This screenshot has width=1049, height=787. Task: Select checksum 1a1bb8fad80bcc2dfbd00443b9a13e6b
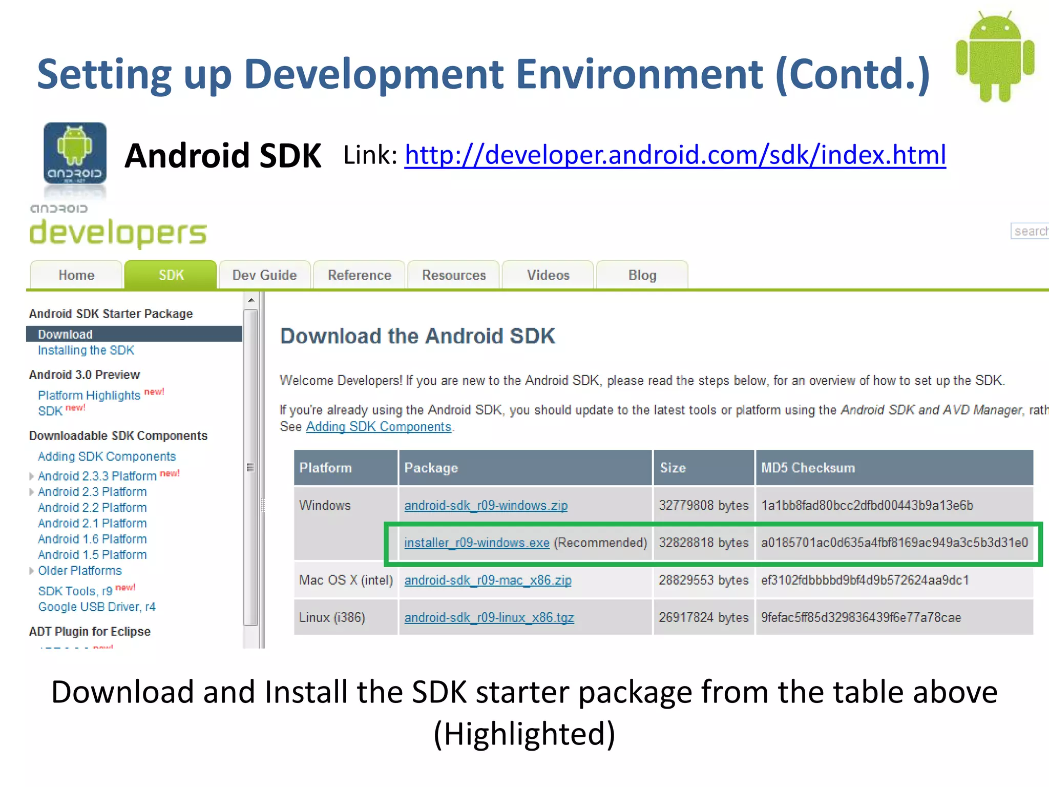click(x=867, y=506)
